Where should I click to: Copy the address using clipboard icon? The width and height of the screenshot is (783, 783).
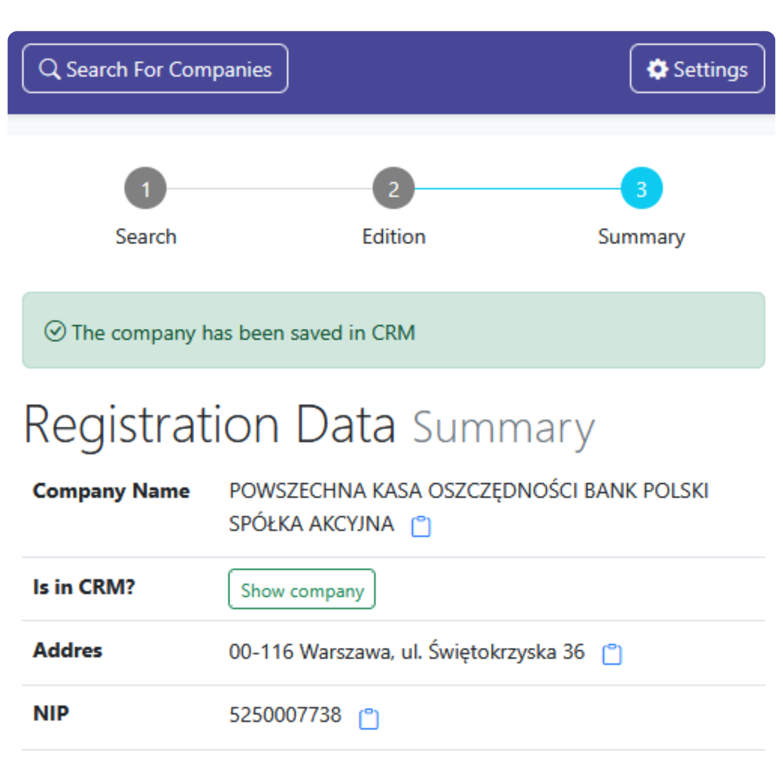(x=612, y=654)
